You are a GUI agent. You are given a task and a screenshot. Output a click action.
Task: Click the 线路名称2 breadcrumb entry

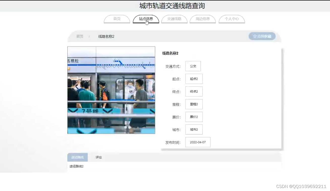tap(106, 36)
